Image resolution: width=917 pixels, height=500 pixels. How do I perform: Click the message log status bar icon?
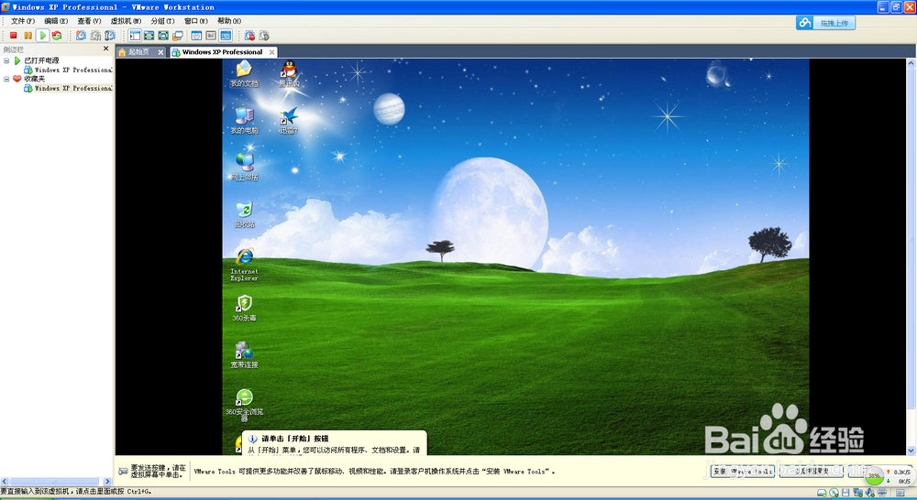point(900,493)
